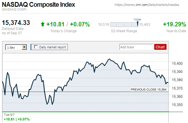Screen dimensions: 188x123
Task: Click the Daily market report label
Action: (x=53, y=47)
